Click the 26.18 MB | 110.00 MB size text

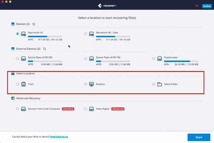(x=186, y=64)
